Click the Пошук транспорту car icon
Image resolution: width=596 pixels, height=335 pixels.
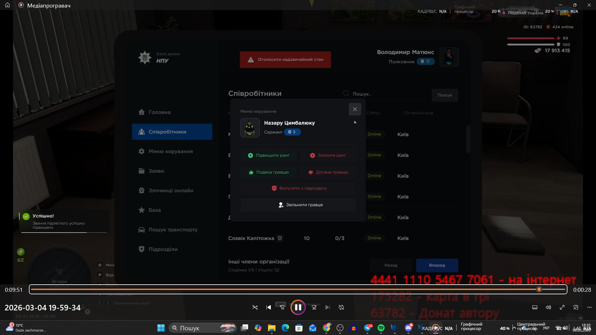point(142,229)
